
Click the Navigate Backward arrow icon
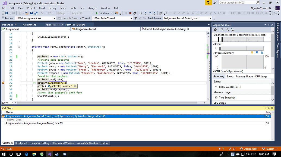click(7, 13)
